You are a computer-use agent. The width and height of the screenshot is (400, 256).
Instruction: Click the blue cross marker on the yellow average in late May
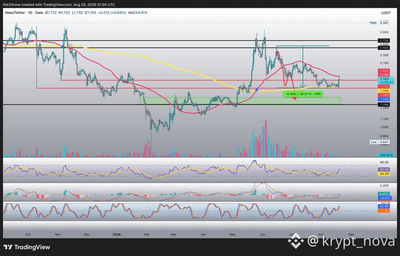point(256,90)
